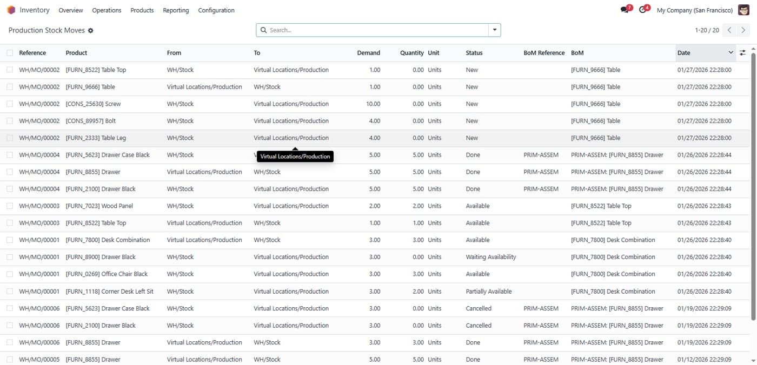Open the Products menu
Image resolution: width=757 pixels, height=365 pixels.
click(142, 10)
